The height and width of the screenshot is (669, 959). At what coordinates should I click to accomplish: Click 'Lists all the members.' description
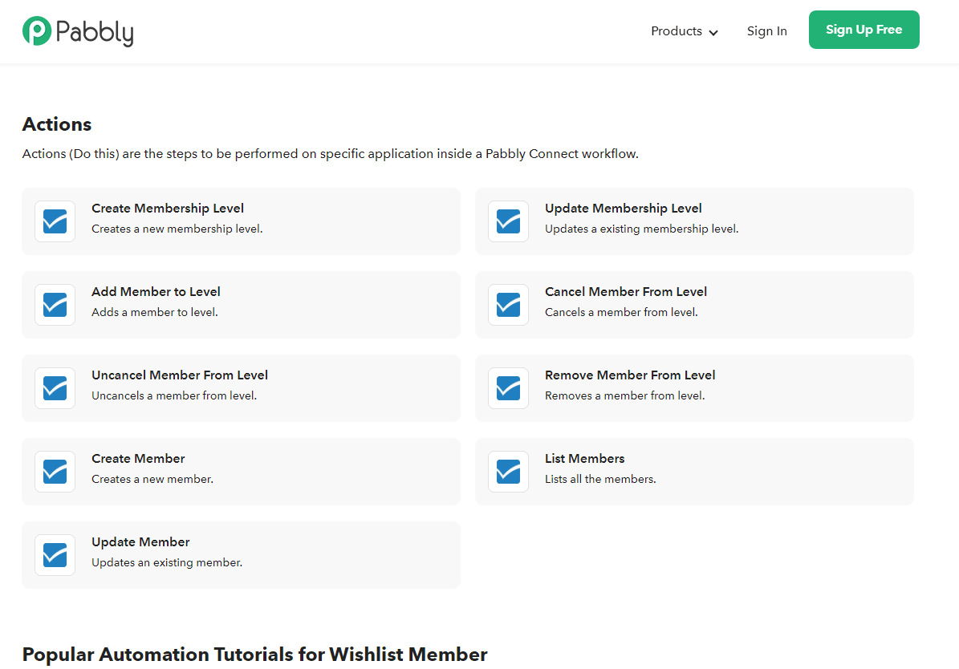(x=600, y=479)
